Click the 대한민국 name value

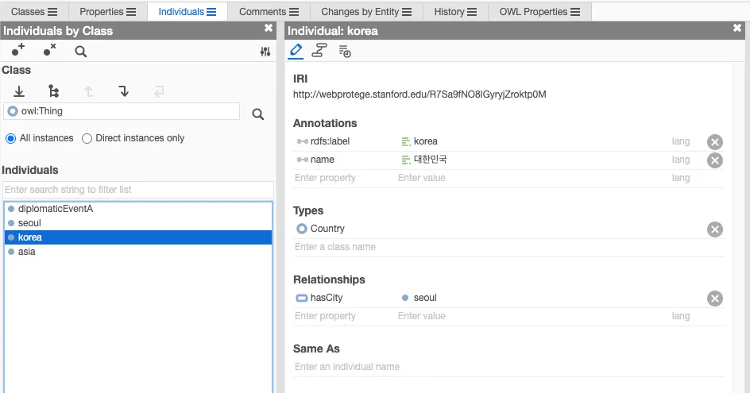431,160
